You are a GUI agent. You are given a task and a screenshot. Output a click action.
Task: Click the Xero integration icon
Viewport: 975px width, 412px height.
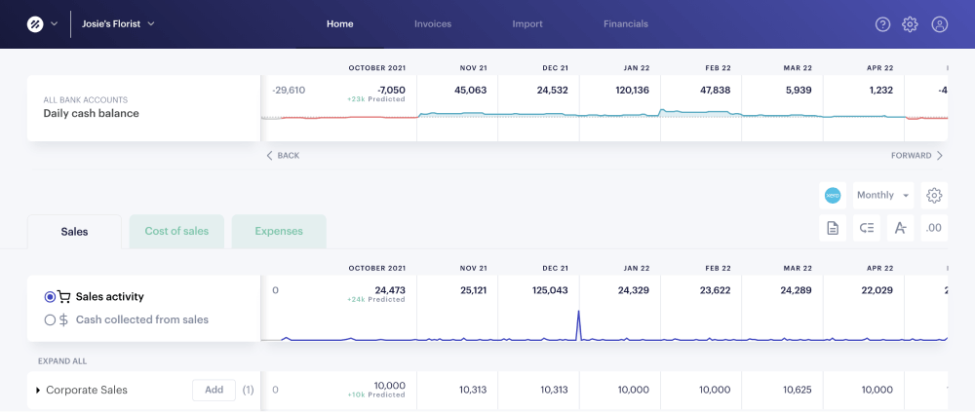[833, 195]
